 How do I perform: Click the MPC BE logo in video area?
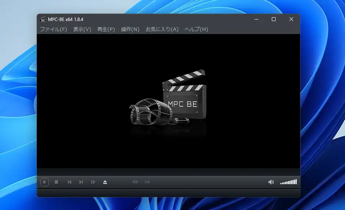[x=168, y=98]
